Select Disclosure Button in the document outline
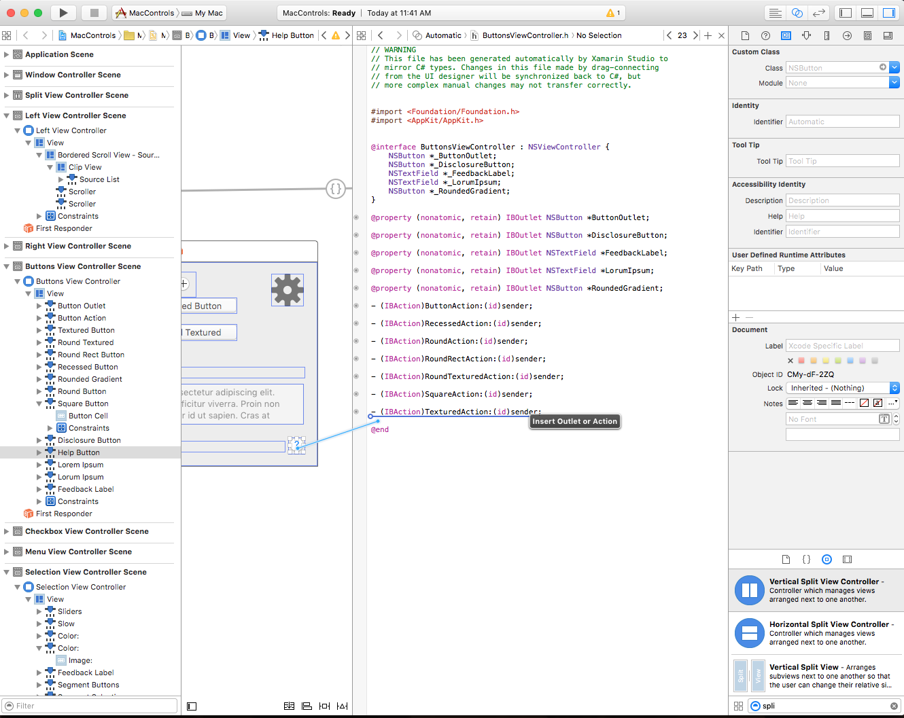 [89, 440]
